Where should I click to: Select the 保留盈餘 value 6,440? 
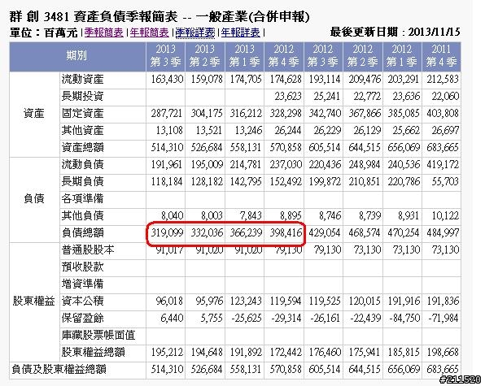(172, 318)
